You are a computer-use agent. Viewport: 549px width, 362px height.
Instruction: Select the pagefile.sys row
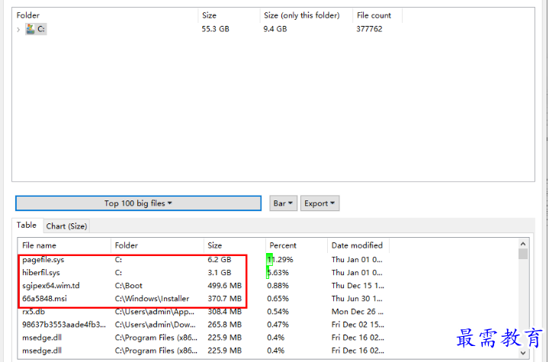tap(43, 260)
